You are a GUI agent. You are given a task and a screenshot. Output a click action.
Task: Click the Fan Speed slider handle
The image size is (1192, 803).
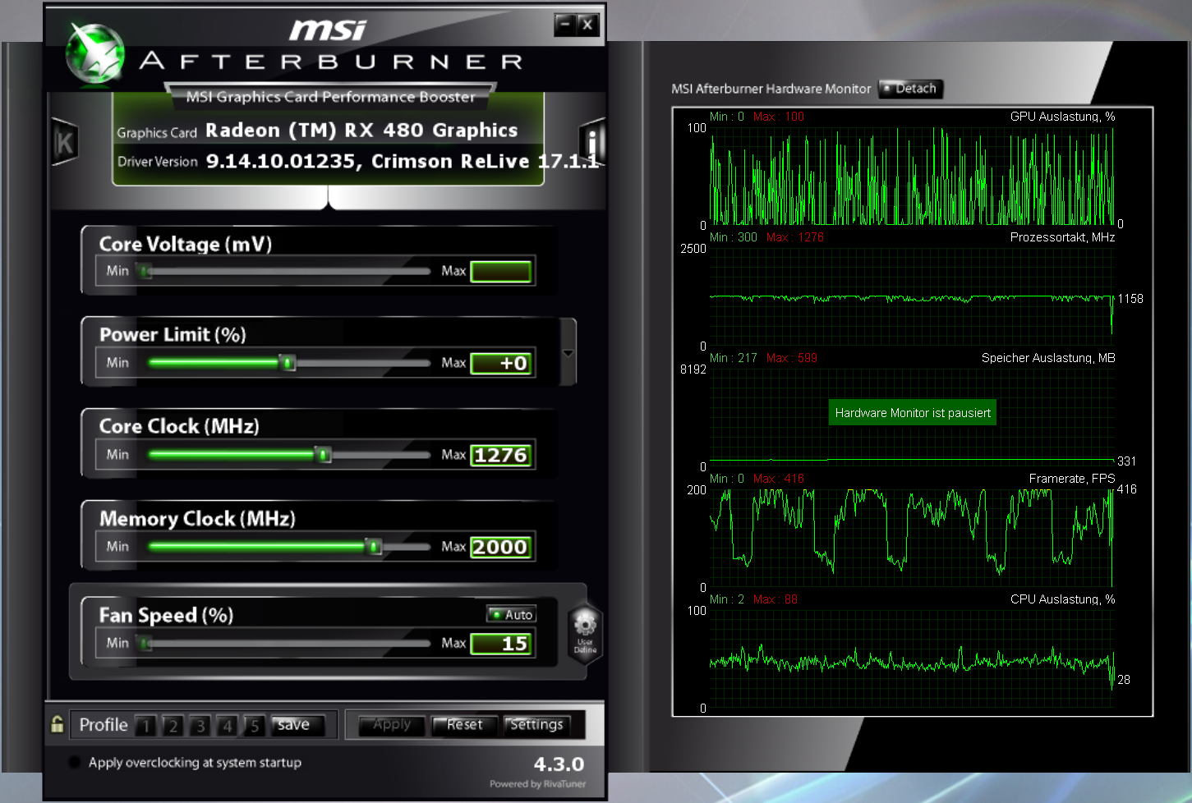145,643
